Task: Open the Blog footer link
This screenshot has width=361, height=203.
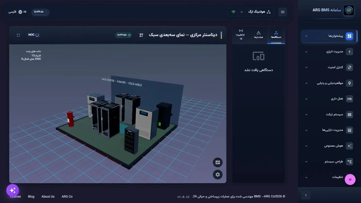Action: pos(31,197)
